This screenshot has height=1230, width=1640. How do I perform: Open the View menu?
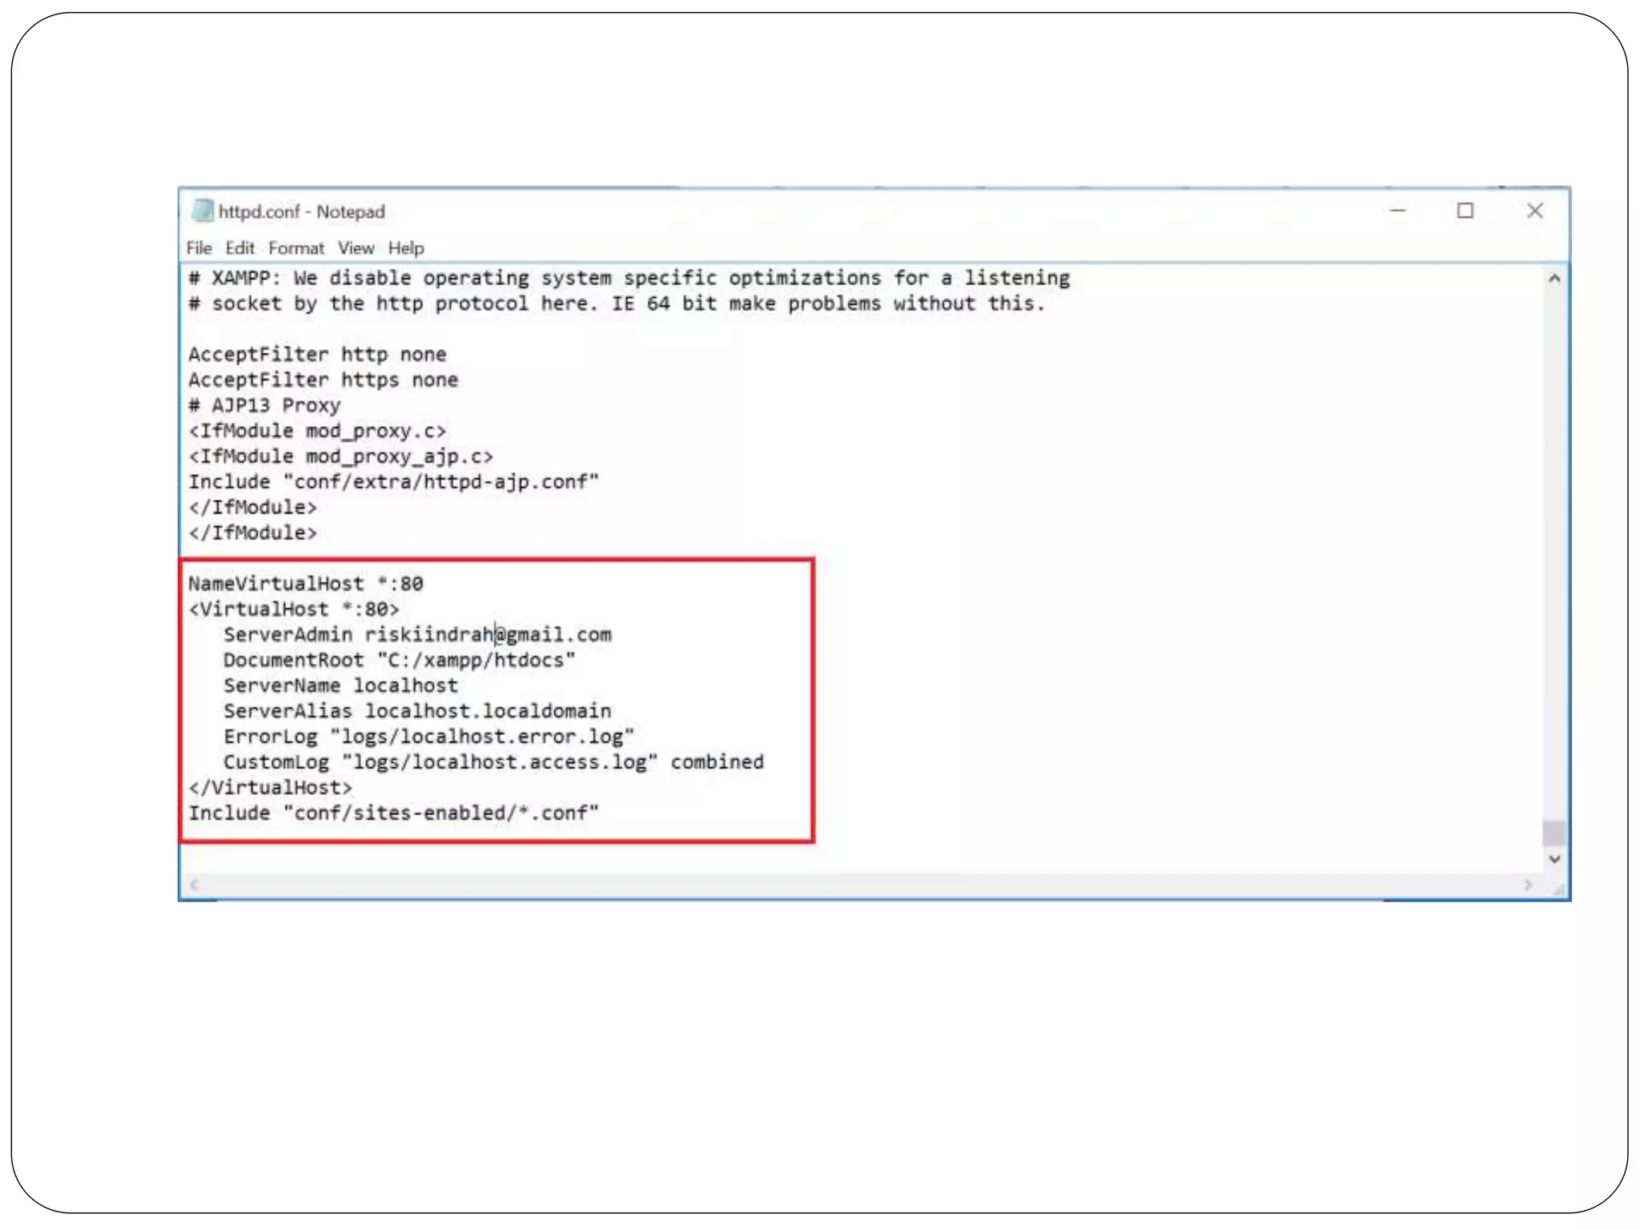point(356,248)
